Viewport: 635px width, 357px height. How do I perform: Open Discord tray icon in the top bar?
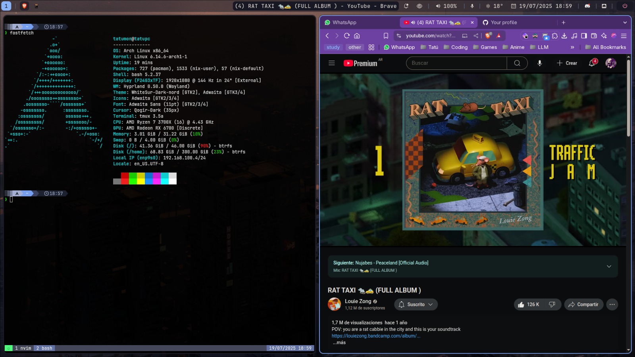[587, 6]
